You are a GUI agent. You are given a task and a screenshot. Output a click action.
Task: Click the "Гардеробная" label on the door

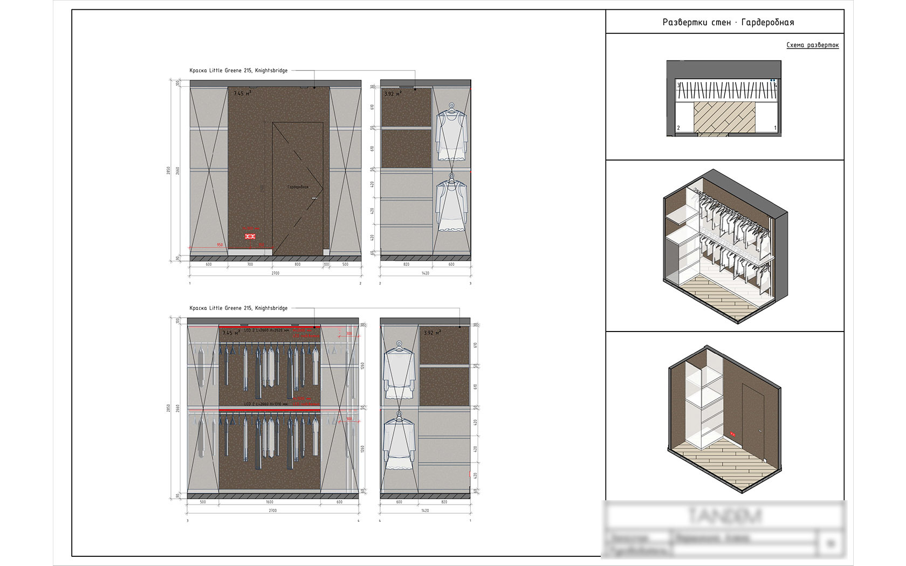point(298,187)
